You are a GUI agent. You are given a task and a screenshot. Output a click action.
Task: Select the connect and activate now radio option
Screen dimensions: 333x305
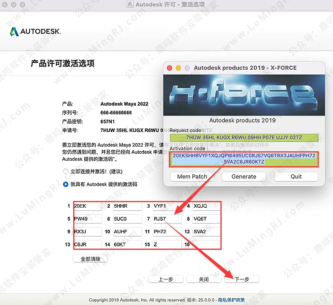click(x=66, y=171)
